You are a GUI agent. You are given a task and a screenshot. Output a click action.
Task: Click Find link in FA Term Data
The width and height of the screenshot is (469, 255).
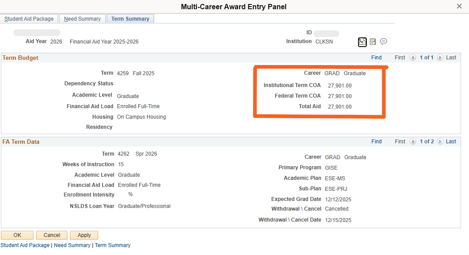point(377,142)
